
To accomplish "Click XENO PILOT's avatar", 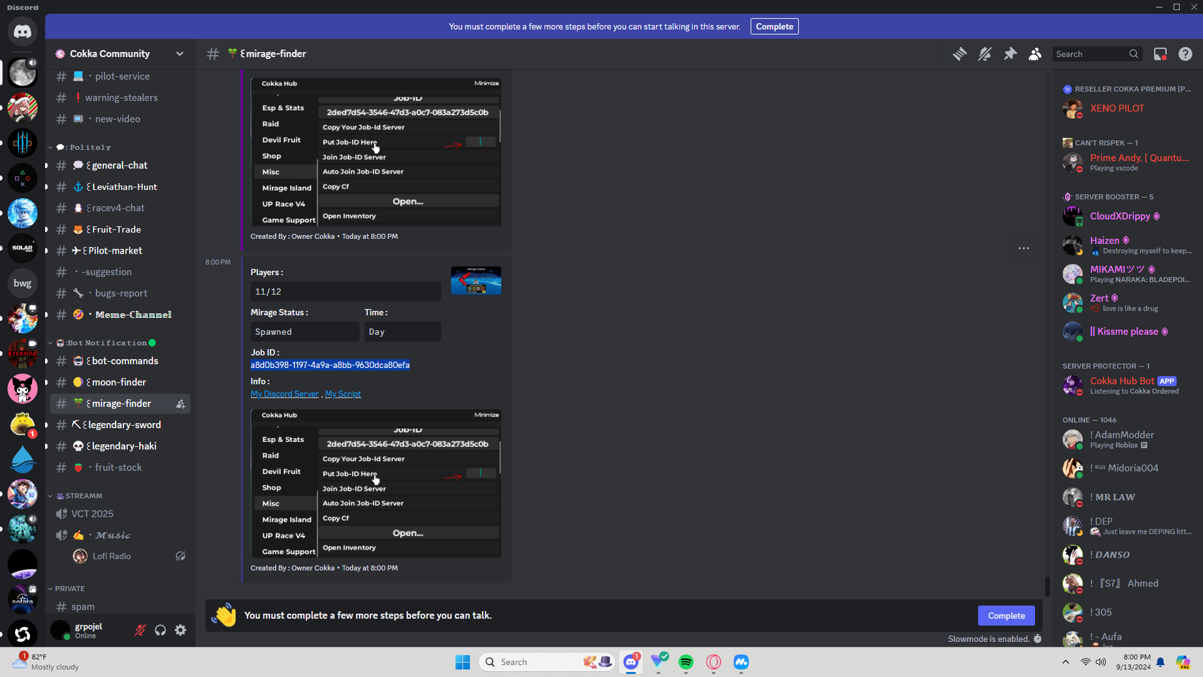I will pos(1072,108).
